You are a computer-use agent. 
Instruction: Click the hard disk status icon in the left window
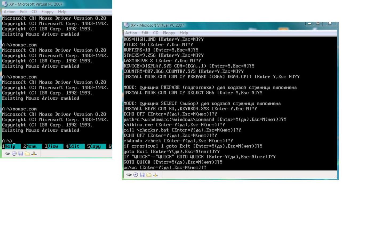[x=7, y=154]
